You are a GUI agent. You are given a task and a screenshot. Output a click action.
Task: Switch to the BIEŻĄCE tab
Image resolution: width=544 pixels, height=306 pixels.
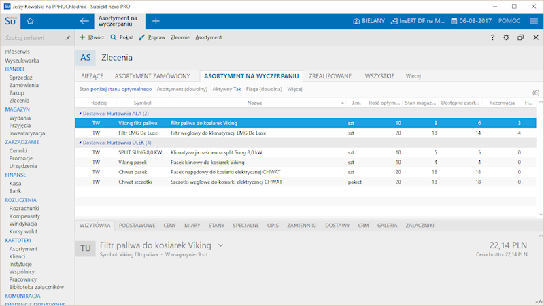pyautogui.click(x=92, y=76)
